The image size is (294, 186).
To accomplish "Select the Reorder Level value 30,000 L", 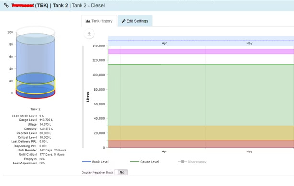I will point(46,133).
